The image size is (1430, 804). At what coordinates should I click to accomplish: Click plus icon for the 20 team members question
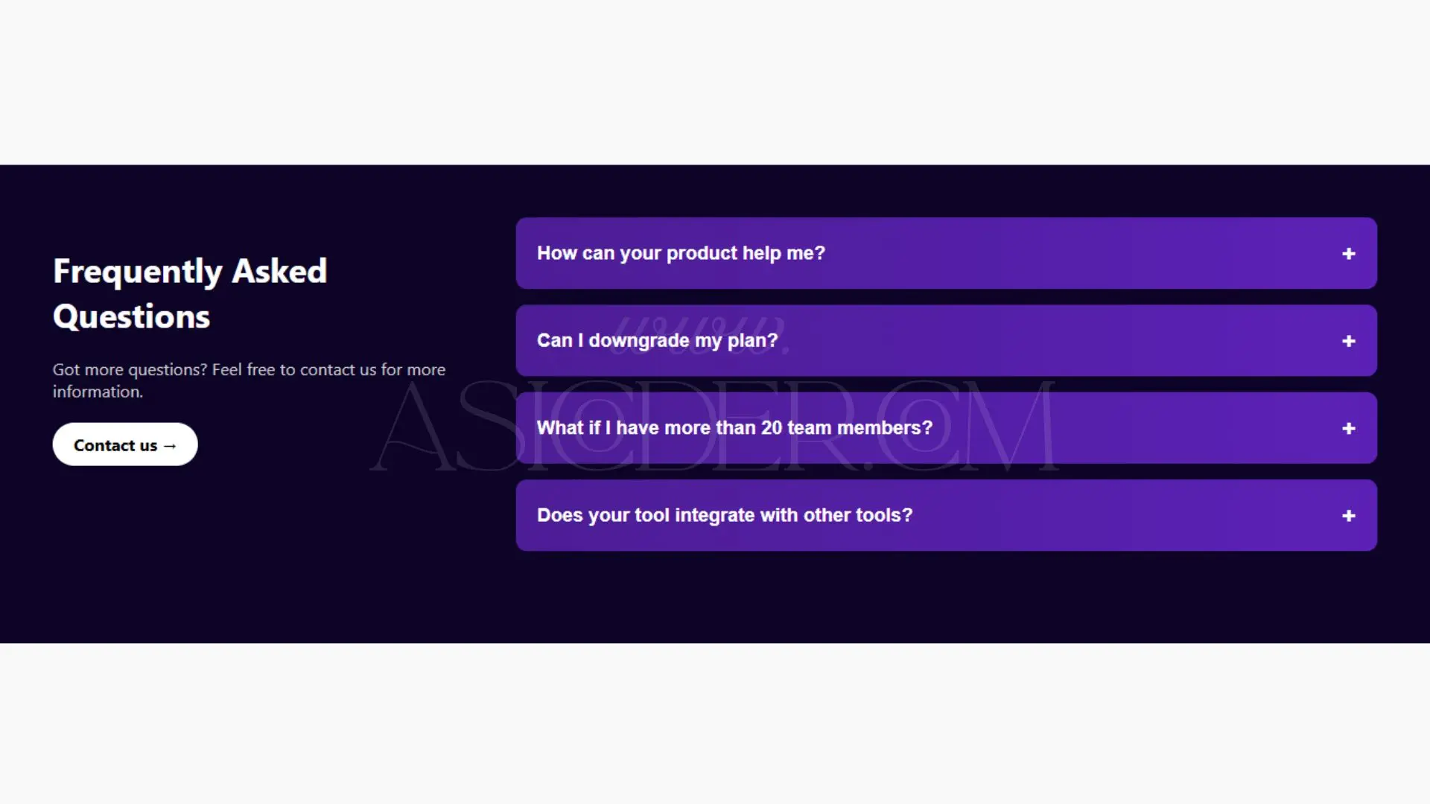click(1348, 429)
